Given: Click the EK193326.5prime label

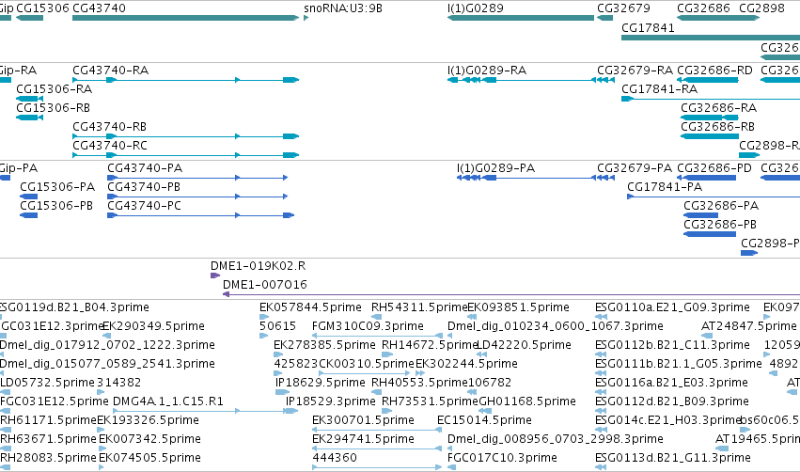Looking at the screenshot, I should [148, 420].
